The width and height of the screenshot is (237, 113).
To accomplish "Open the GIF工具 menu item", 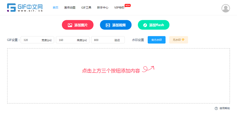I will 86,7.
